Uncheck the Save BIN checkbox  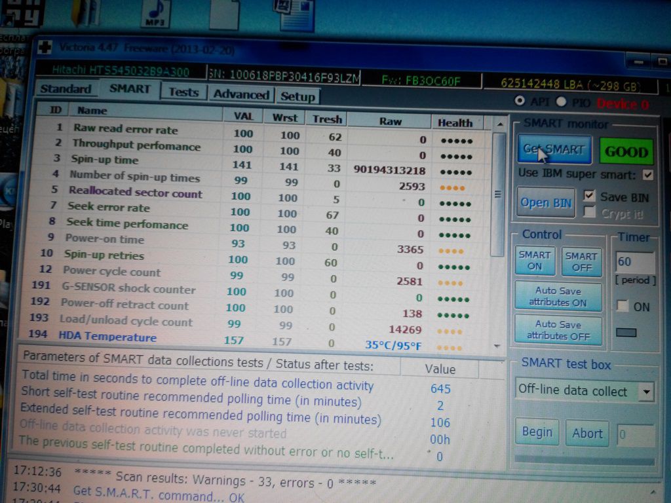click(589, 195)
